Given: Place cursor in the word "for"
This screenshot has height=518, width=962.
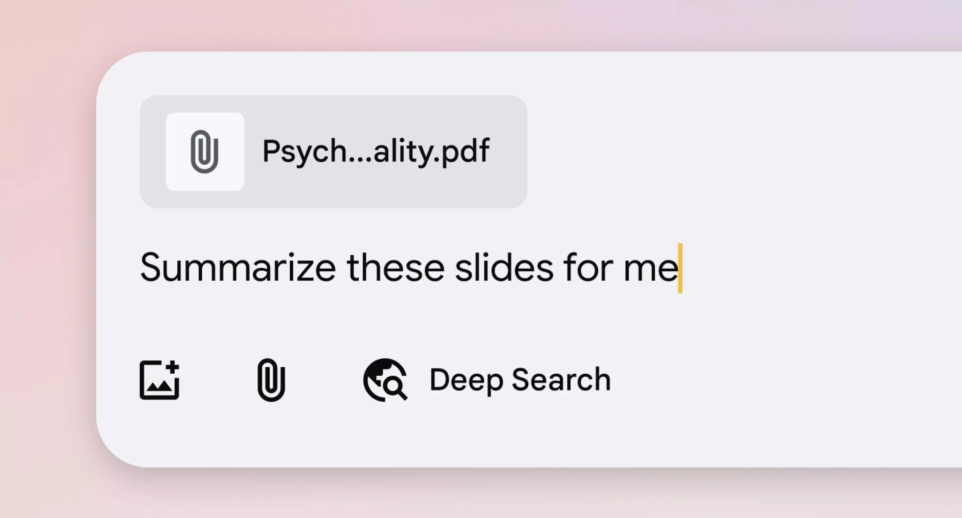Looking at the screenshot, I should tap(588, 268).
